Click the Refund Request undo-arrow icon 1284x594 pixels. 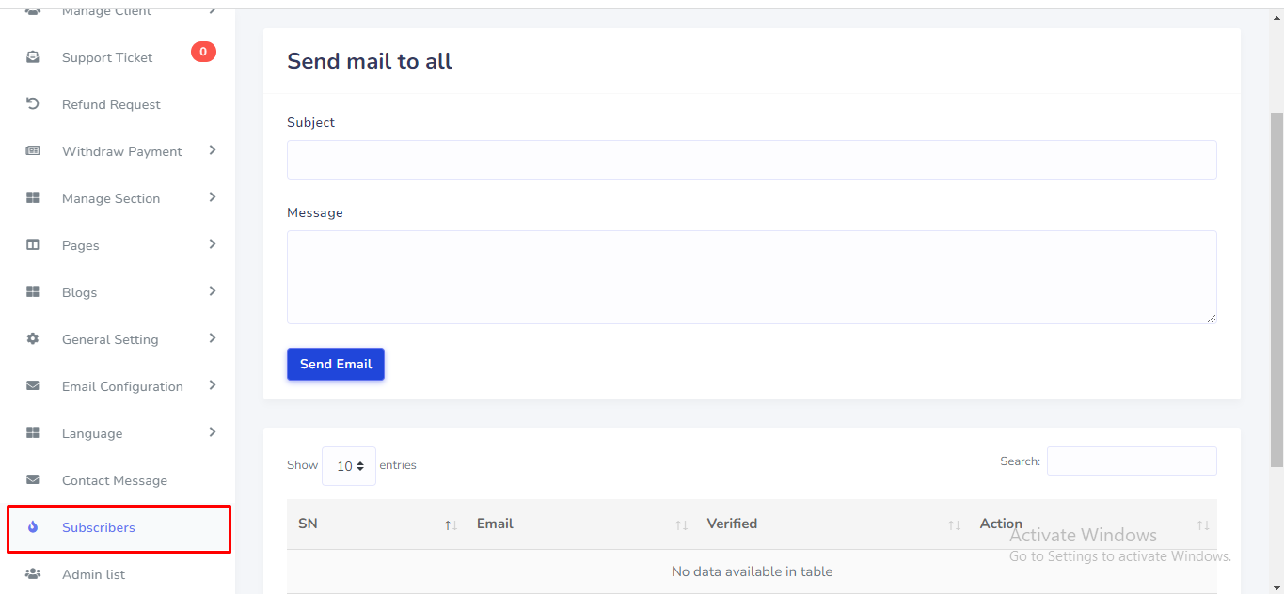coord(33,104)
